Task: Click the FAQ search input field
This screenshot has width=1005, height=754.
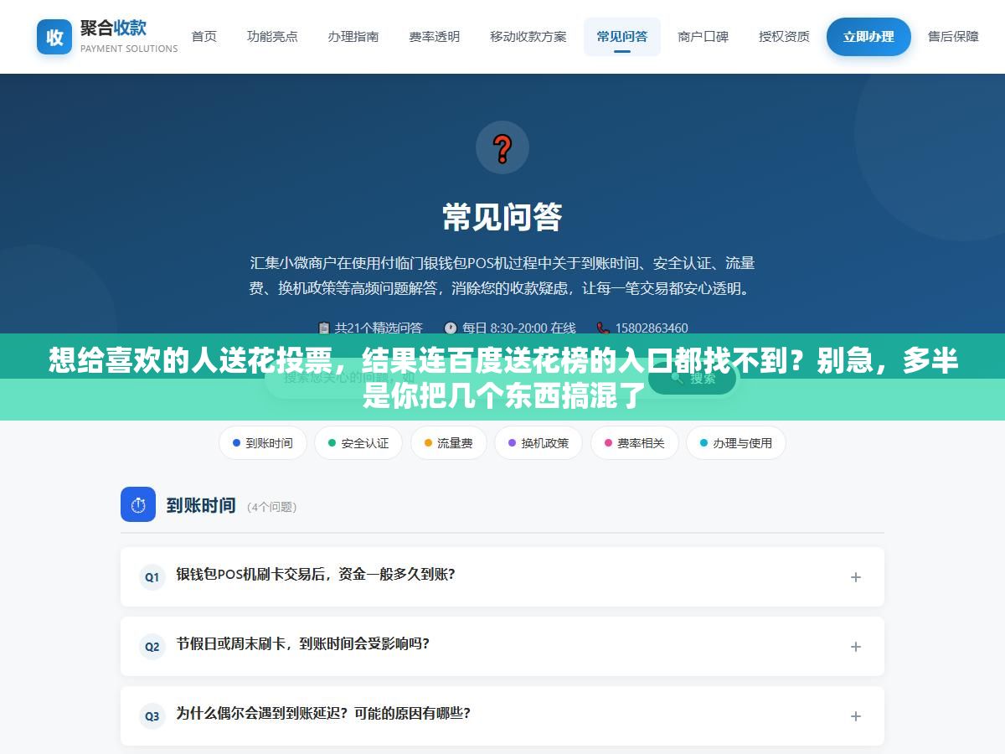Action: (455, 379)
